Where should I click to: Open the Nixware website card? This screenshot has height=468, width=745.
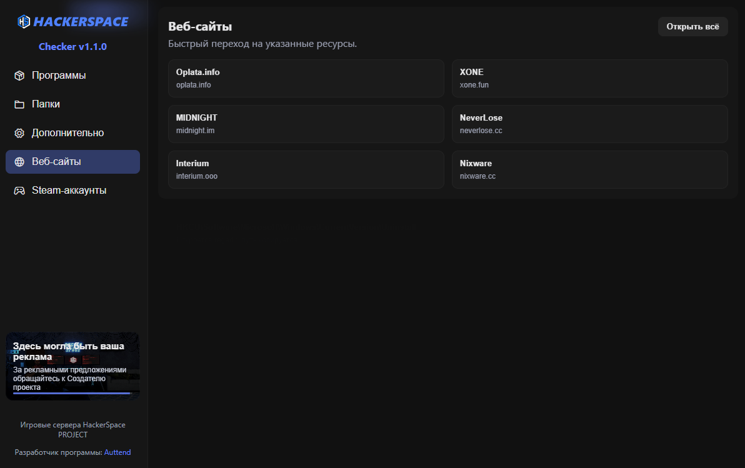589,169
